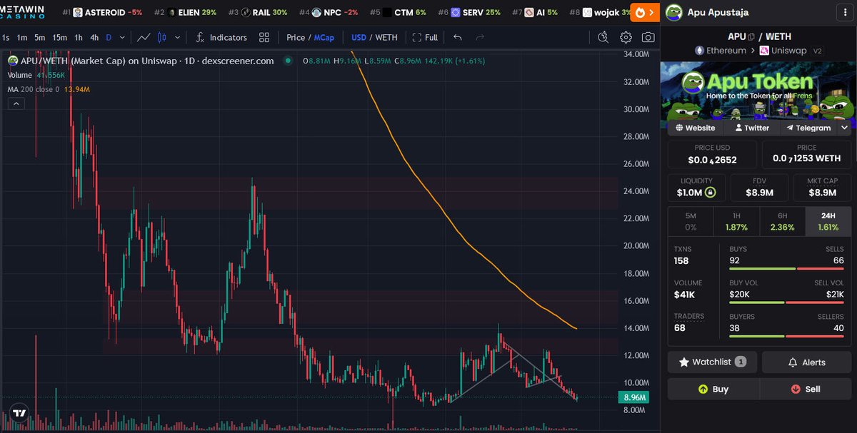Viewport: 857px width, 433px height.
Task: Redo chart action
Action: 480,37
